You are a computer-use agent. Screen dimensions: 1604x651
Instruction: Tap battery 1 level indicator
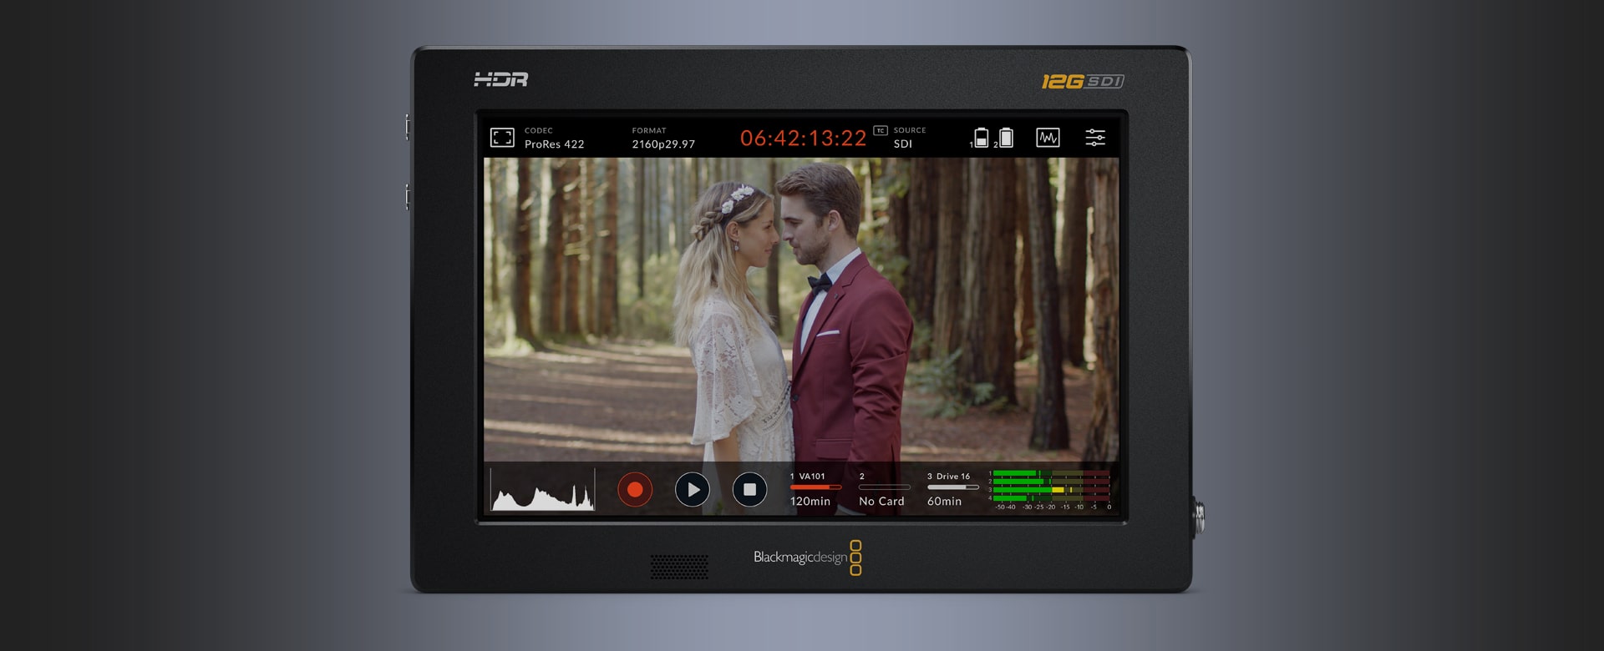[981, 138]
